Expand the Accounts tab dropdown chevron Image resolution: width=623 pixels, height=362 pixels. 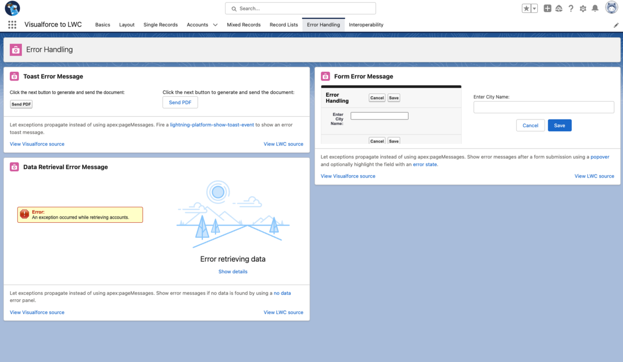214,24
